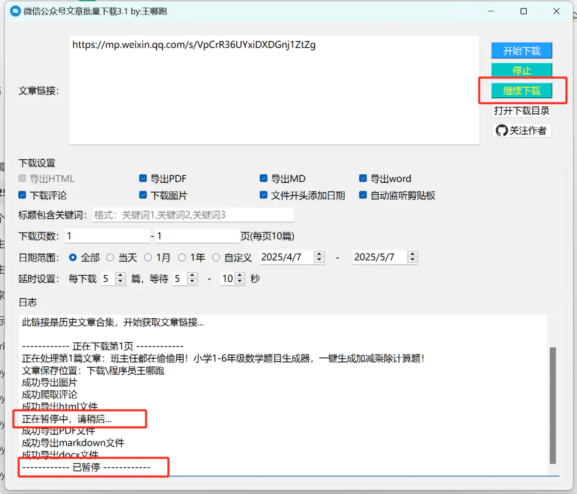Screen dimensions: 577x494
Task: Click the start page number field
Action: (x=107, y=236)
